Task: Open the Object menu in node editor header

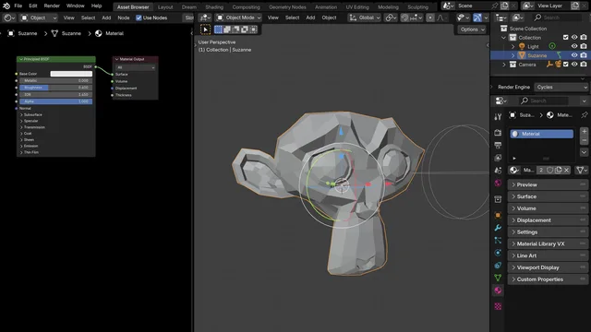Action: [x=39, y=18]
